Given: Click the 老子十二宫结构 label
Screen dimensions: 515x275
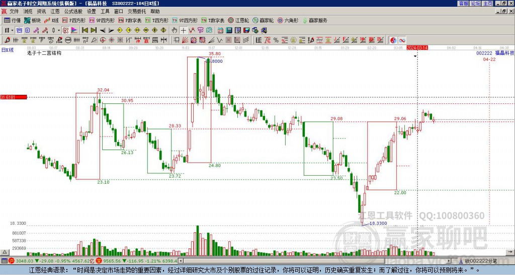Looking at the screenshot, I should 44,53.
